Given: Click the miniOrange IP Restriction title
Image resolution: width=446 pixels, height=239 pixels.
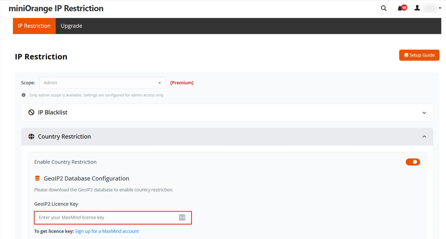Looking at the screenshot, I should pyautogui.click(x=56, y=8).
